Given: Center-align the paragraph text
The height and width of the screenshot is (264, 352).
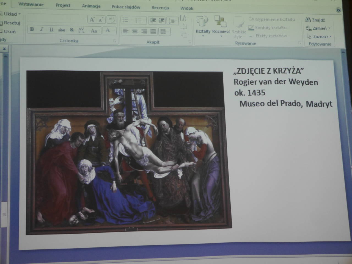Looking at the screenshot, I should tap(135, 31).
